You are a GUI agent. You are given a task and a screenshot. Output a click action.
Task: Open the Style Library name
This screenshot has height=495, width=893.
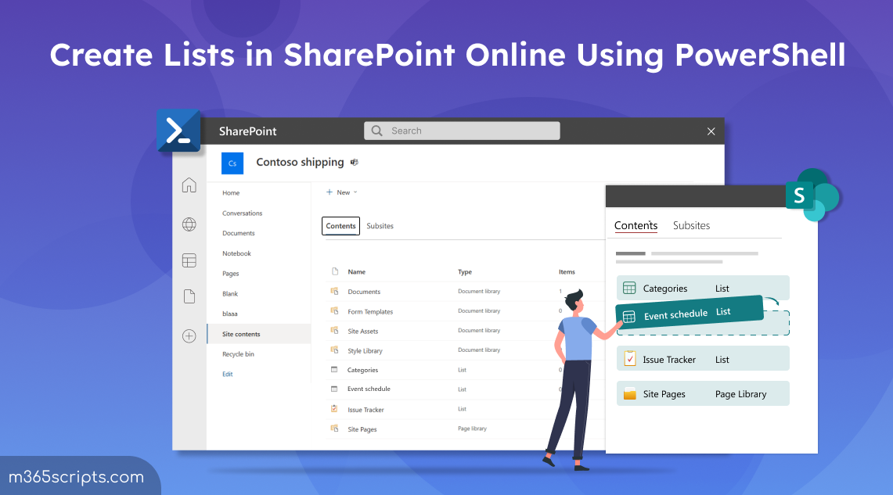point(365,351)
